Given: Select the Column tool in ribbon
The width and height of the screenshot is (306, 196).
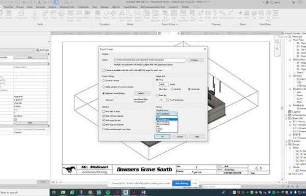Looking at the screenshot, I should point(35,15).
